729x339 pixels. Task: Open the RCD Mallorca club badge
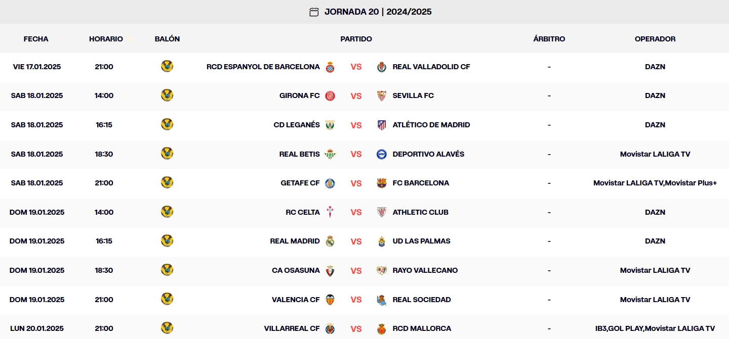point(382,328)
